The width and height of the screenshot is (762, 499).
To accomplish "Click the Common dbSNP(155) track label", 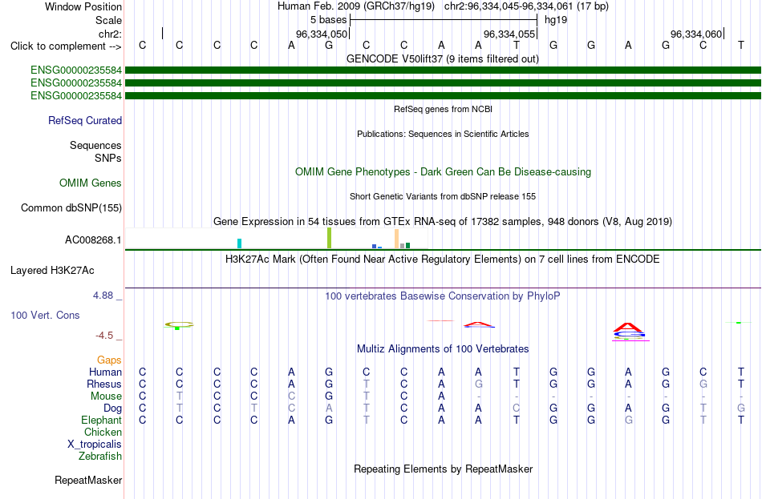I will click(x=71, y=207).
